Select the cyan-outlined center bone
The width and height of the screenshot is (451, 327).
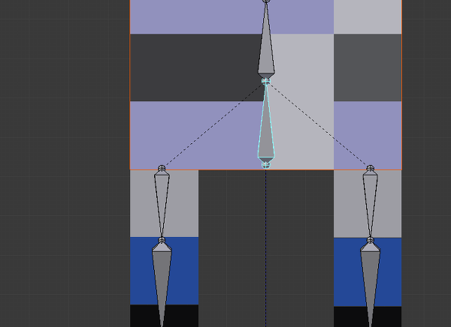266,124
